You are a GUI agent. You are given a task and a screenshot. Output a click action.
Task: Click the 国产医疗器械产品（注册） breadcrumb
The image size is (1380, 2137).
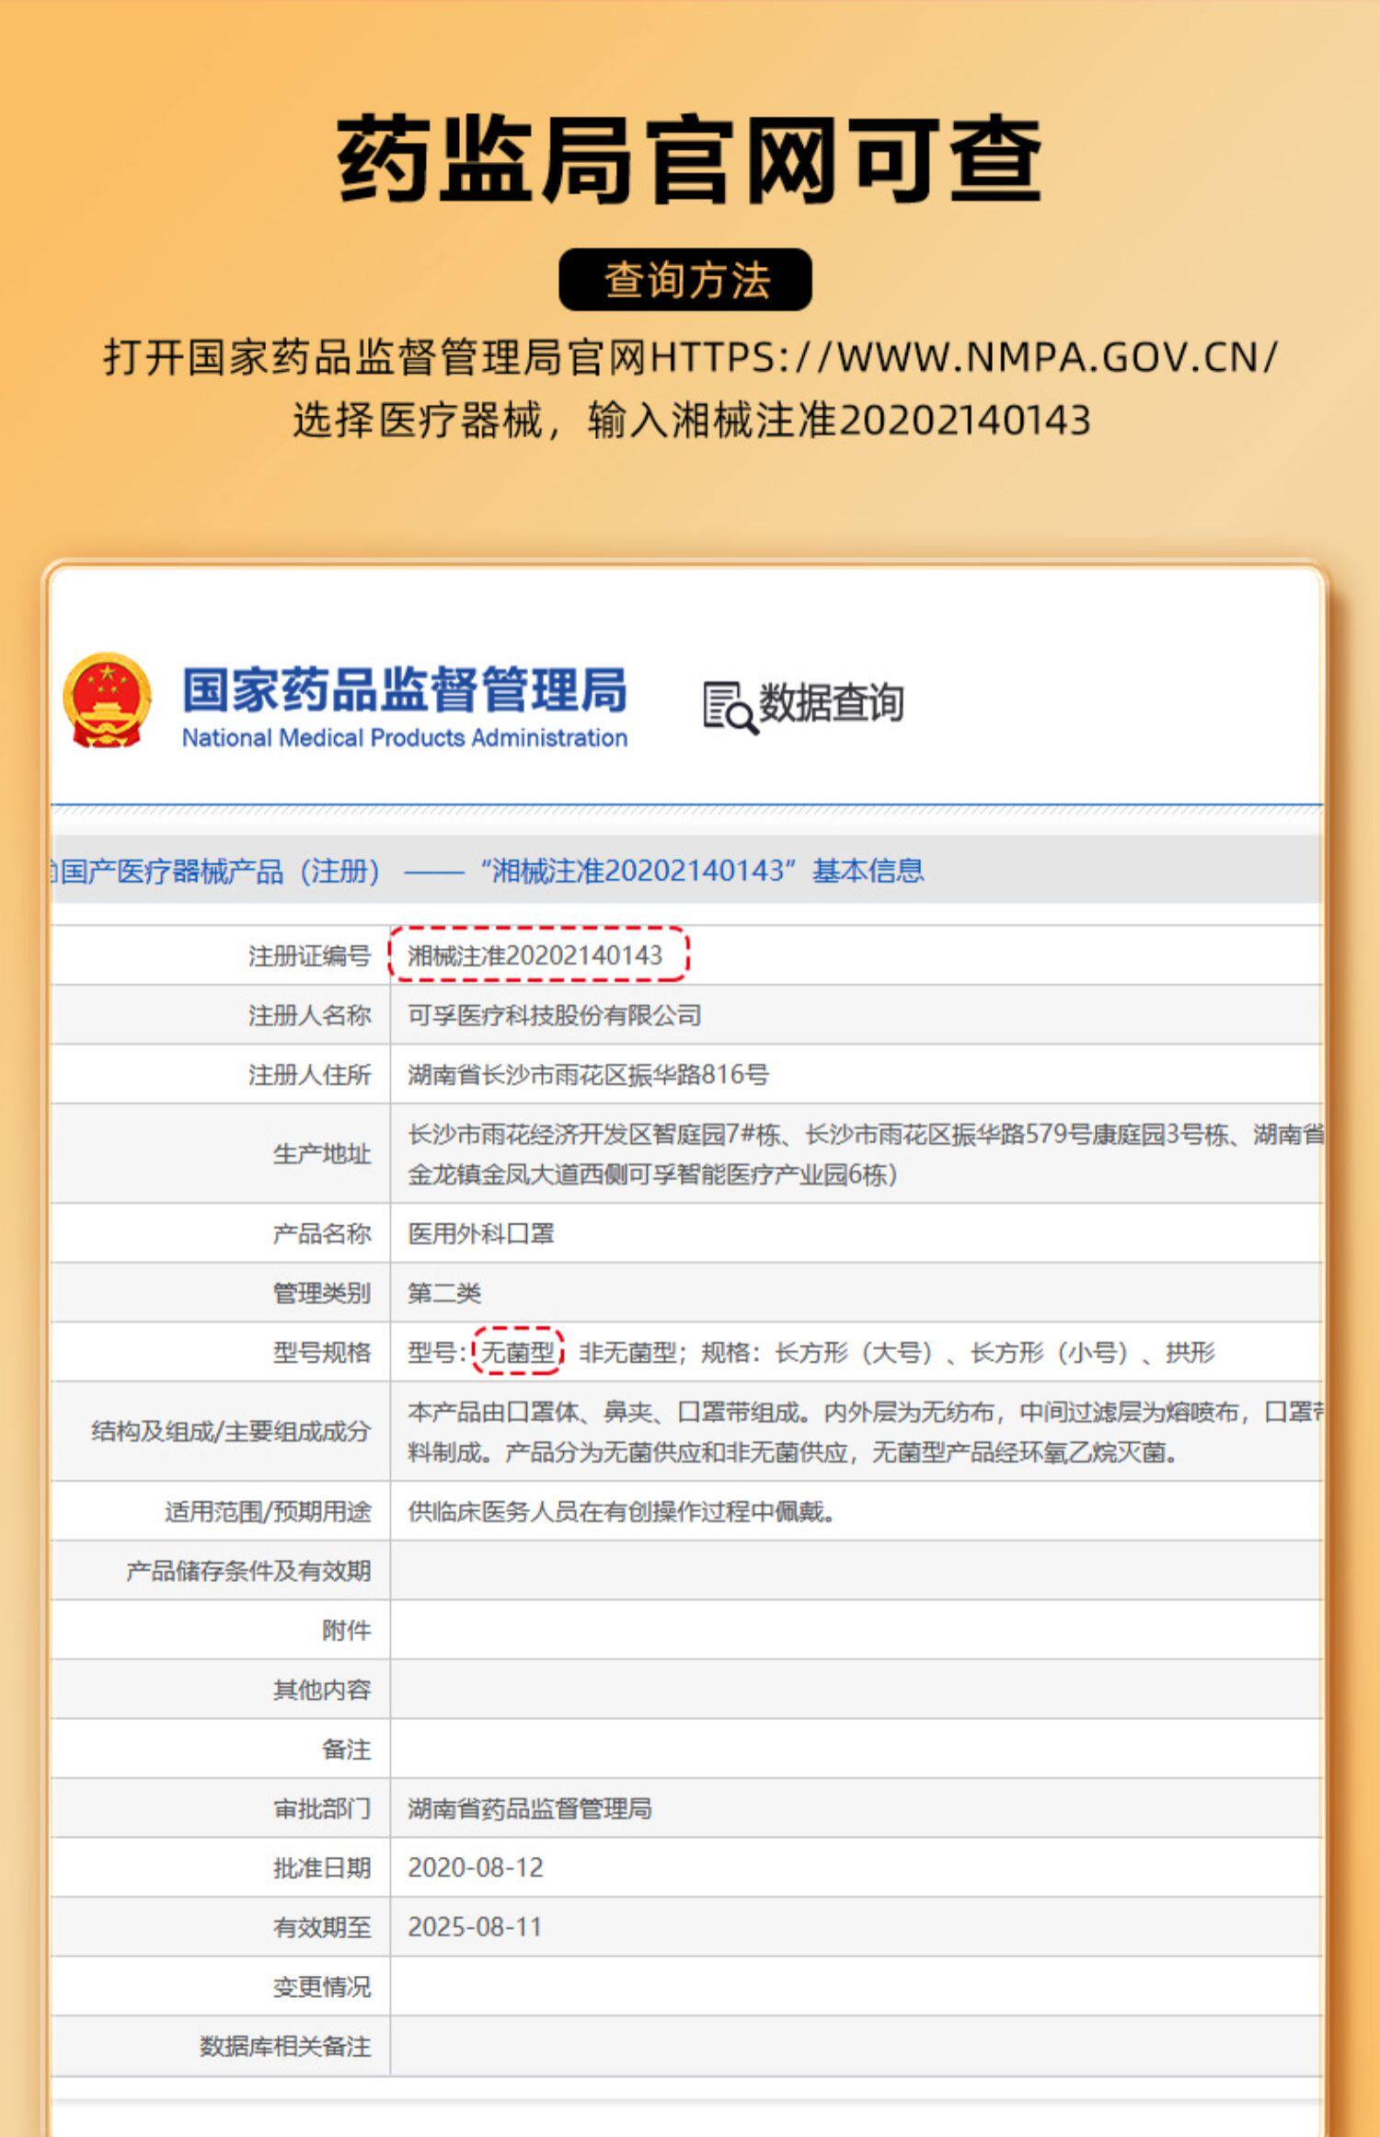(x=221, y=871)
